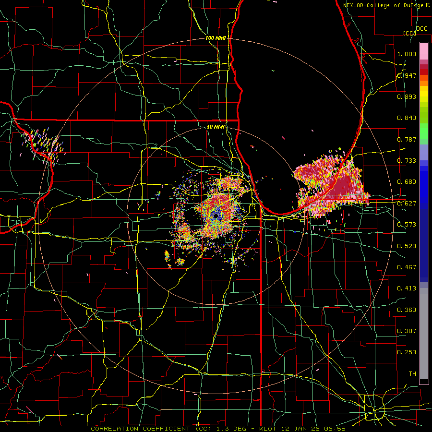Select the 0.627 legend value
Viewport: 432px width, 432px height.
407,204
